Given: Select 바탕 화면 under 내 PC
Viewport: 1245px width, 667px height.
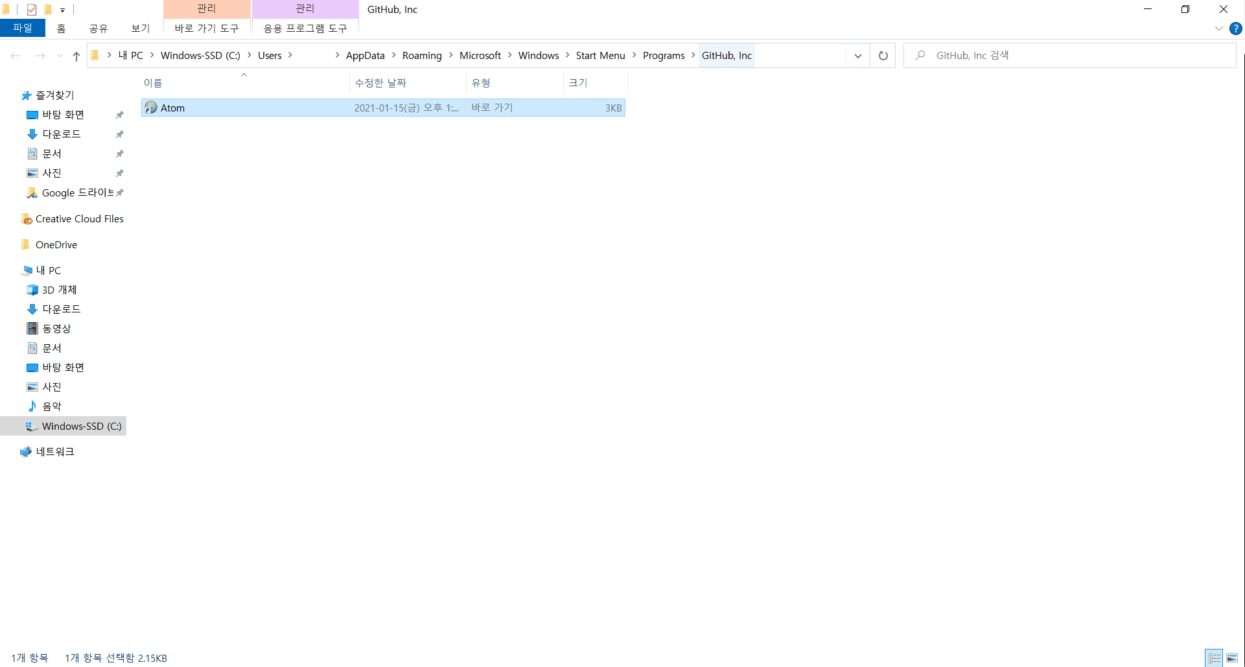Looking at the screenshot, I should tap(64, 368).
